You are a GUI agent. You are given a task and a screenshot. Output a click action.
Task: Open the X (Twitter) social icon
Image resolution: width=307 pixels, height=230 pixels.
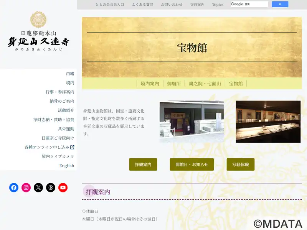[38, 187]
